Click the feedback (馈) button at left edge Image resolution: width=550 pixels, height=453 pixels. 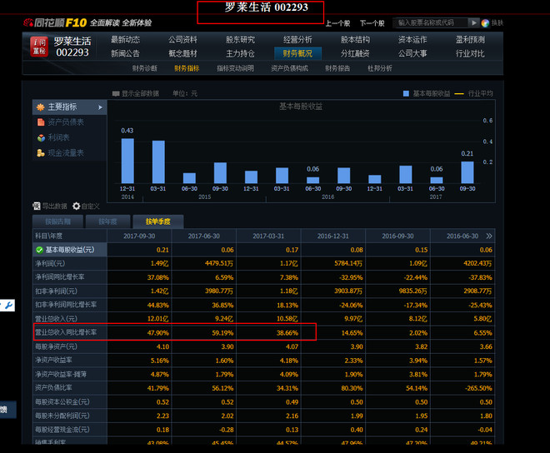tap(7, 410)
